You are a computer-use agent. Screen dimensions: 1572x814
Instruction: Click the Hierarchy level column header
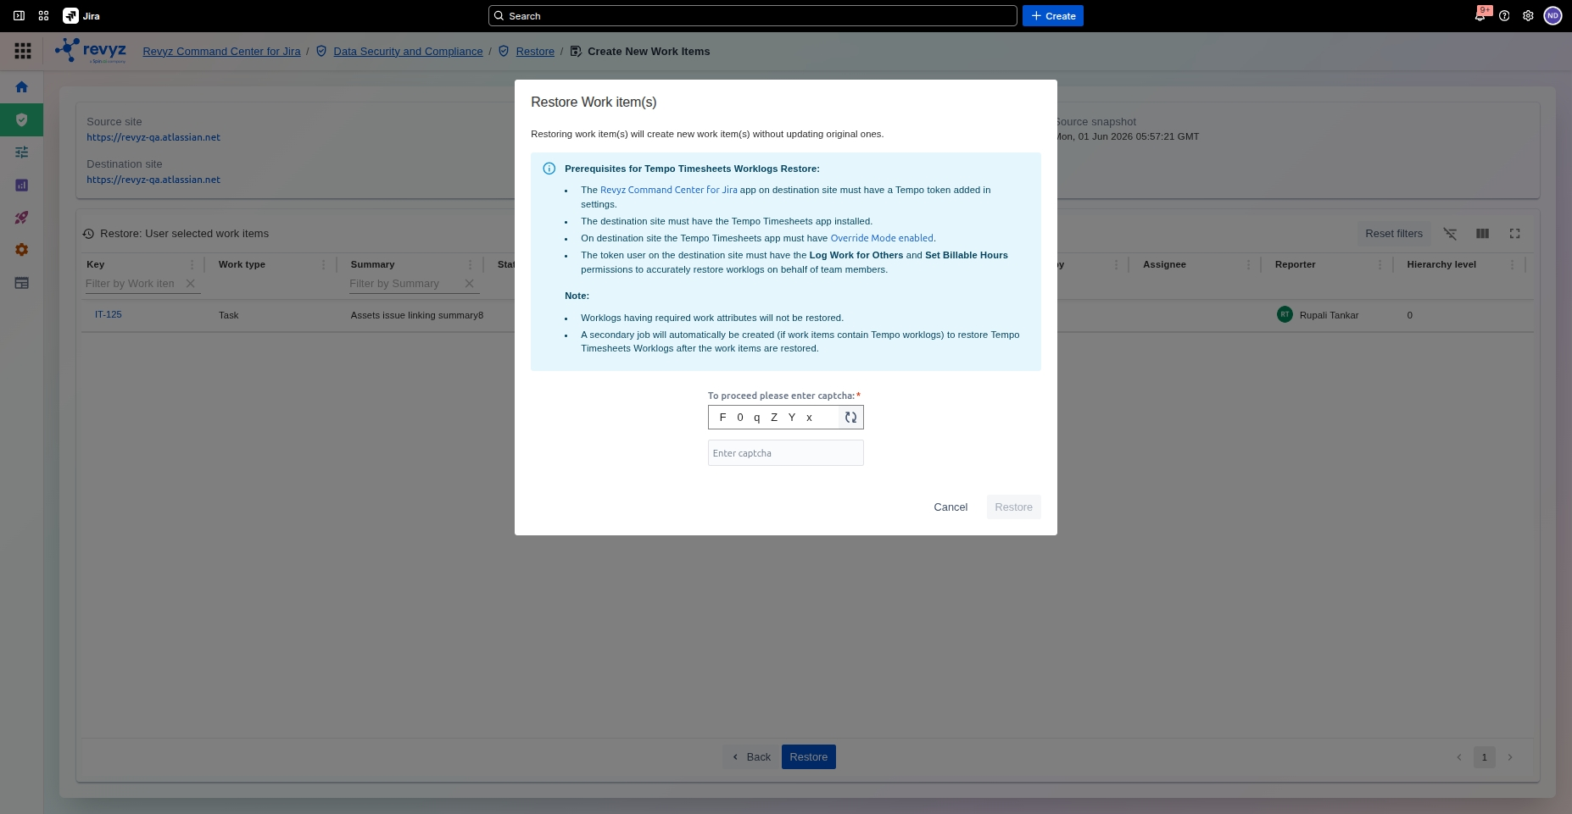[1441, 264]
